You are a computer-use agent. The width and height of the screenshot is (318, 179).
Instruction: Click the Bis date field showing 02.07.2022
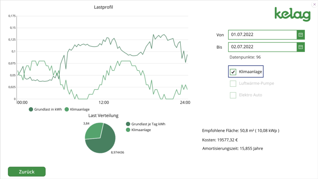pos(262,47)
